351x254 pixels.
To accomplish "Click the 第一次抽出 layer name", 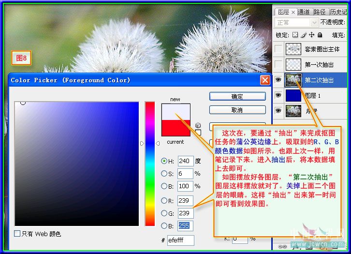I will (319, 64).
